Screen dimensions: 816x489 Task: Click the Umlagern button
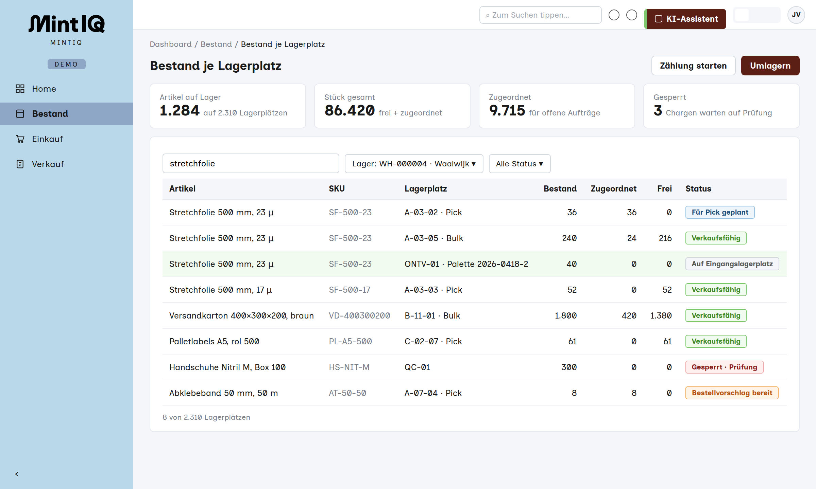(x=770, y=66)
